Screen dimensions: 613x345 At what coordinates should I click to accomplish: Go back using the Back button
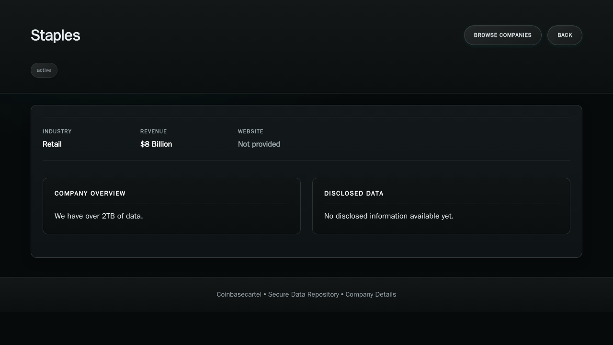coord(565,35)
